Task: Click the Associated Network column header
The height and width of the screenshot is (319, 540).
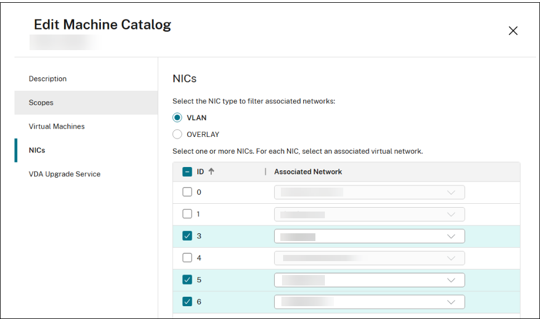Action: (308, 171)
